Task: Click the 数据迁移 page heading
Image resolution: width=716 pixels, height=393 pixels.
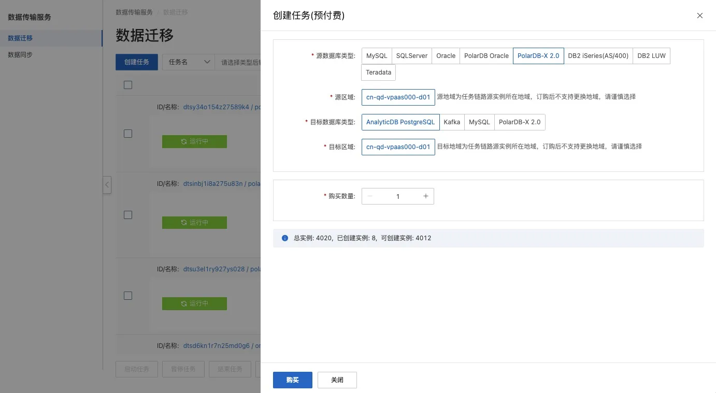Action: point(145,35)
